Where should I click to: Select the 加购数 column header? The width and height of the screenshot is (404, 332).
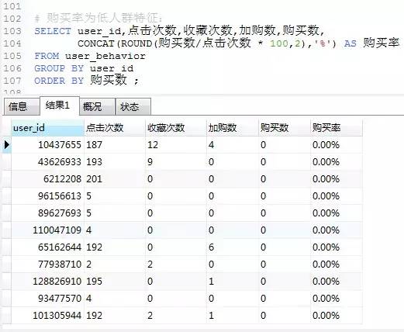[x=233, y=128]
